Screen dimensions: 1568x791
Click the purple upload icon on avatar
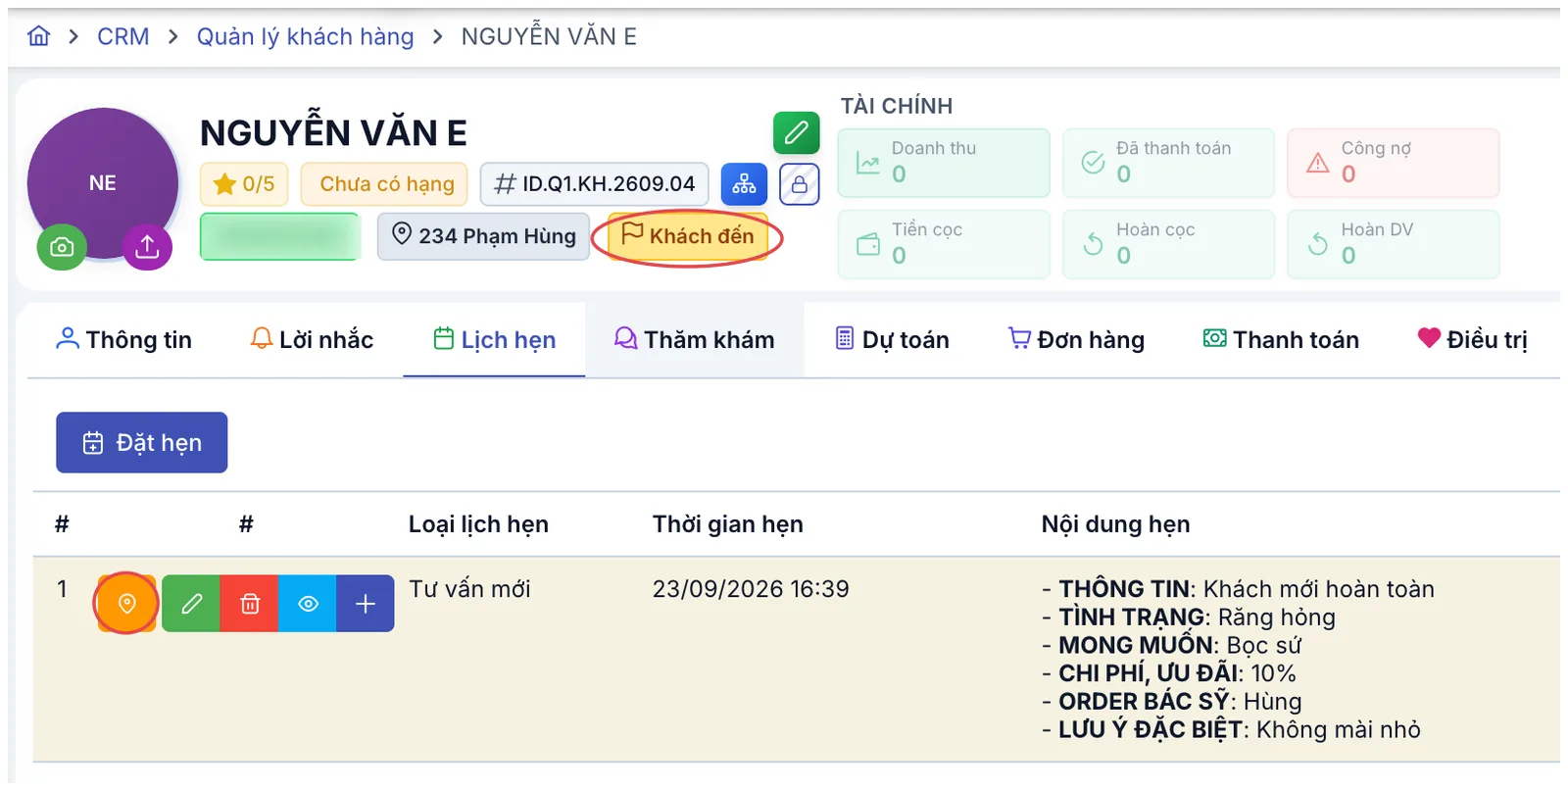click(x=147, y=246)
